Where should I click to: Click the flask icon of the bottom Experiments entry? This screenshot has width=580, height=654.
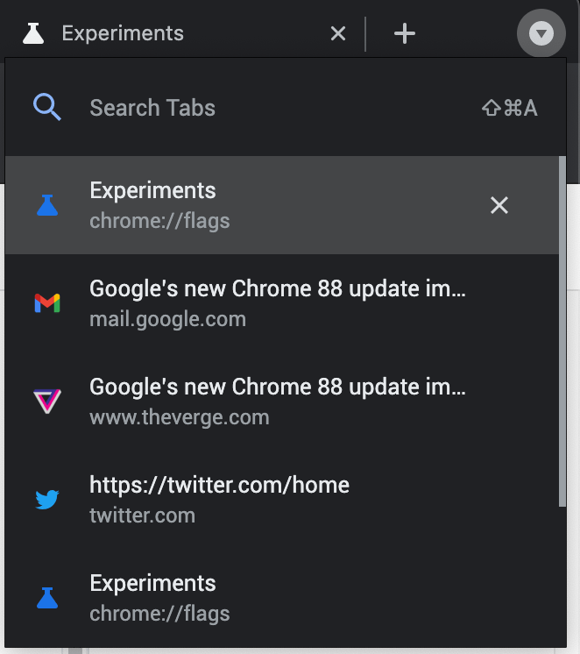coord(47,598)
